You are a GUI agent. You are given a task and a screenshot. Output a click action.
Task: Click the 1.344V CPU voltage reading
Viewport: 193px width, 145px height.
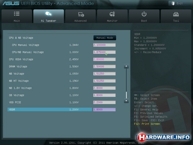pyautogui.click(x=74, y=45)
